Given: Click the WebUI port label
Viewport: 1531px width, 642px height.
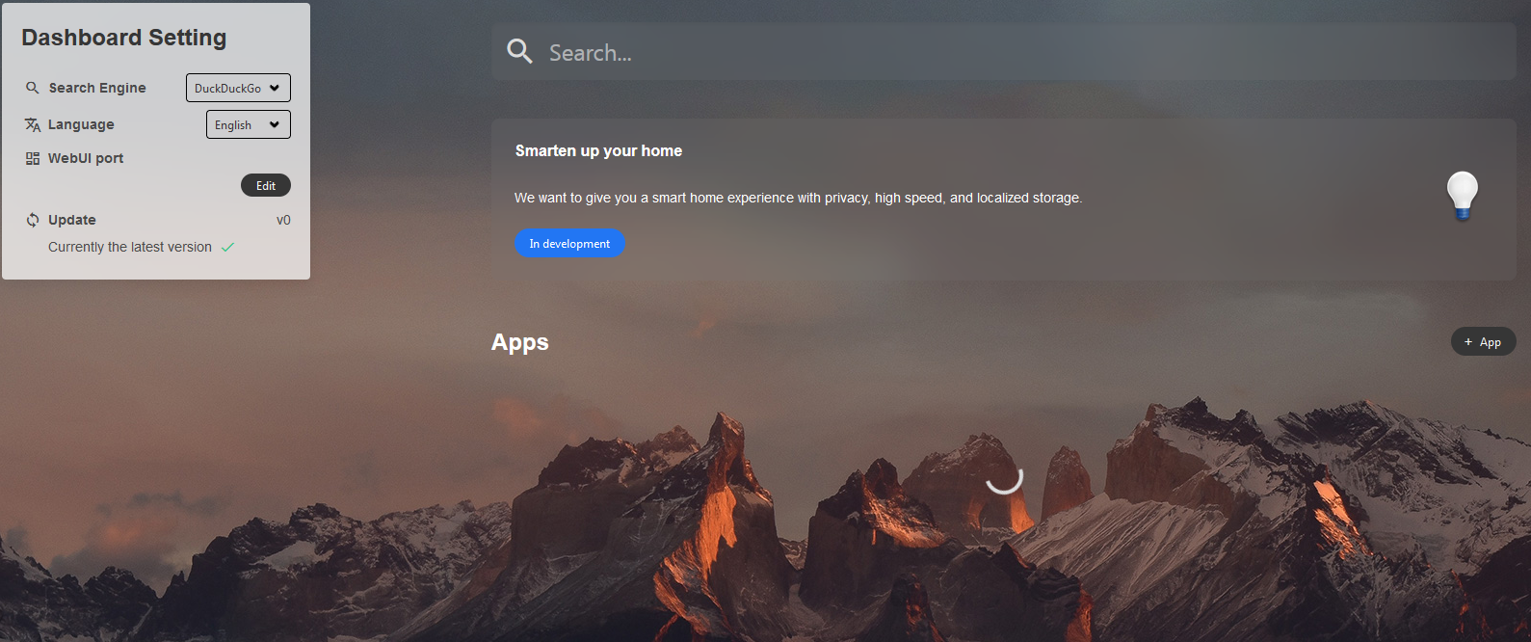Looking at the screenshot, I should coord(86,158).
